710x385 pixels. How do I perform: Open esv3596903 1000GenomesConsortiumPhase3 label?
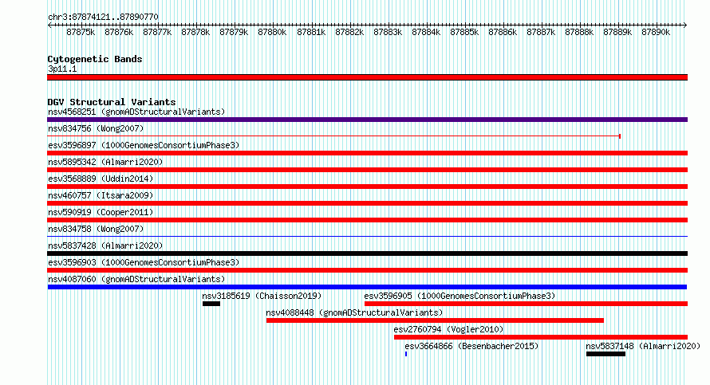144,263
